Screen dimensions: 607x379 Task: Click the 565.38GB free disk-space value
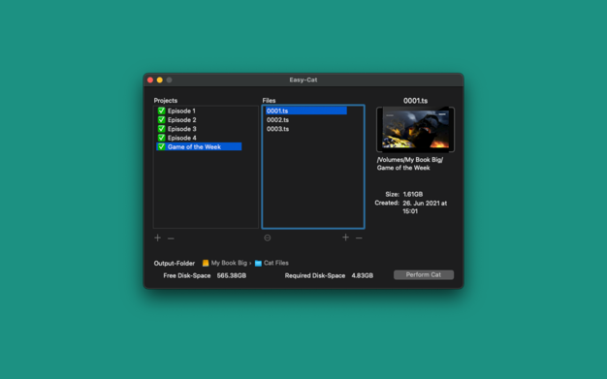[x=232, y=275]
